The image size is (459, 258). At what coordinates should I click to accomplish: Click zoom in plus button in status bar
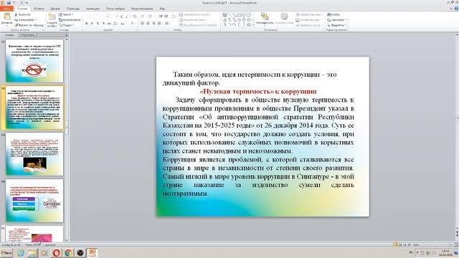point(450,244)
